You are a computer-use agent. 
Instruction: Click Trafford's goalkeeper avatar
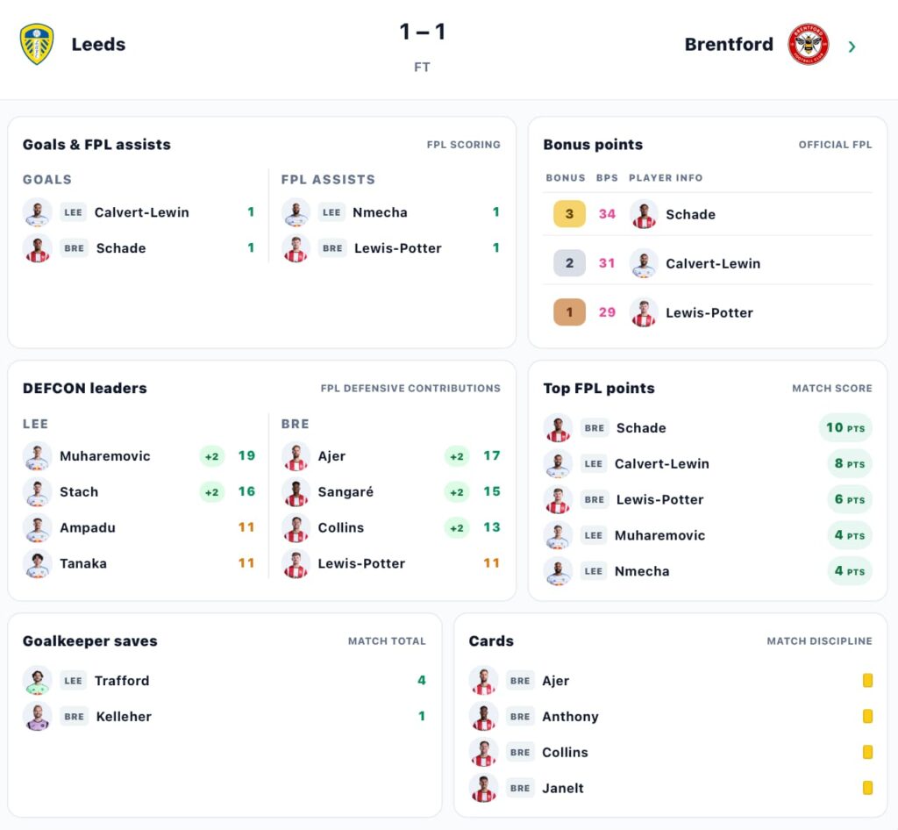(37, 681)
